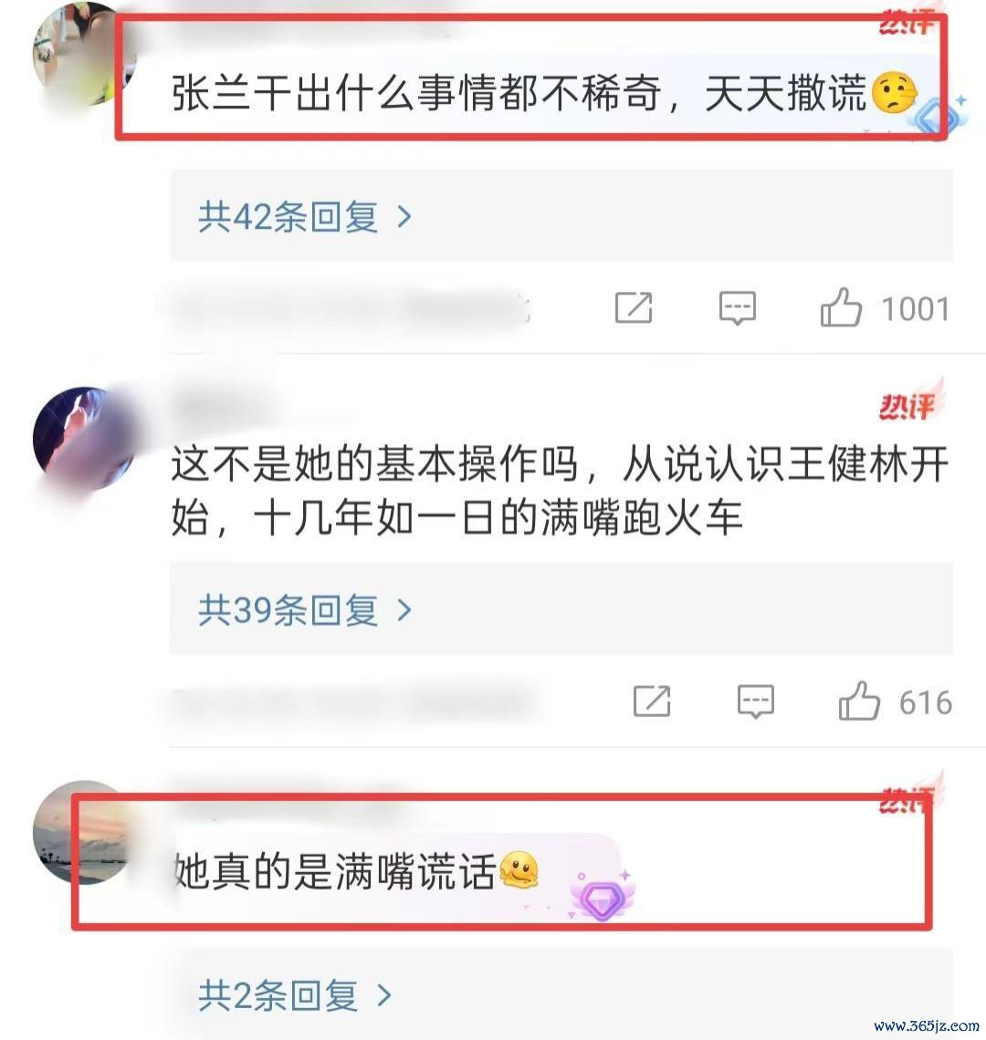986x1040 pixels.
Task: Expand the 共39条回复 replies
Action: [305, 609]
